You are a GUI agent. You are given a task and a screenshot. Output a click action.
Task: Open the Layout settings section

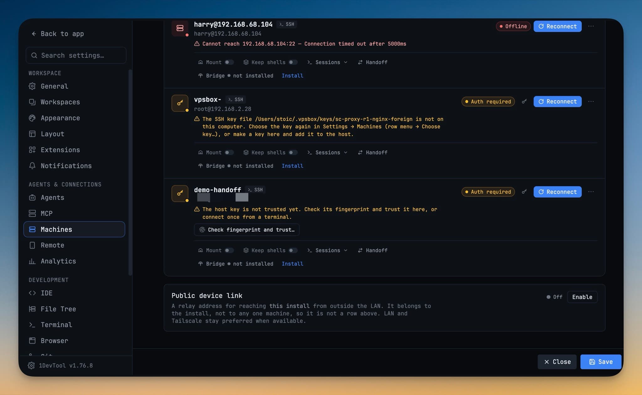[x=74, y=134]
